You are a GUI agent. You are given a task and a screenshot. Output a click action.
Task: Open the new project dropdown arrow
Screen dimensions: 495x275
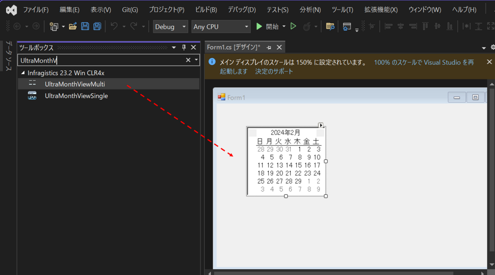click(64, 27)
